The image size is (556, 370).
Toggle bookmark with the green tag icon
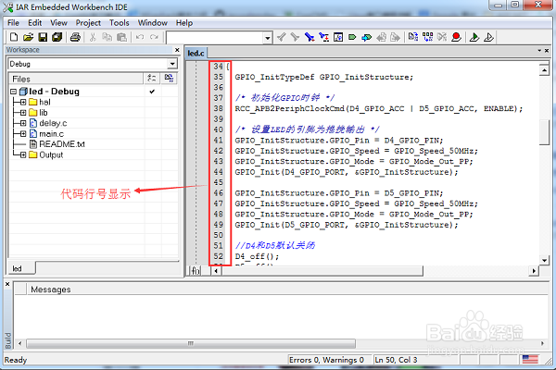[352, 37]
